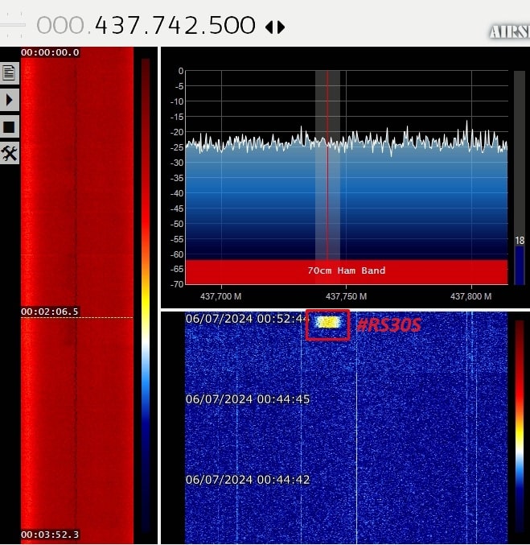Image resolution: width=530 pixels, height=545 pixels.
Task: Stop recording with the square icon
Action: click(x=9, y=127)
